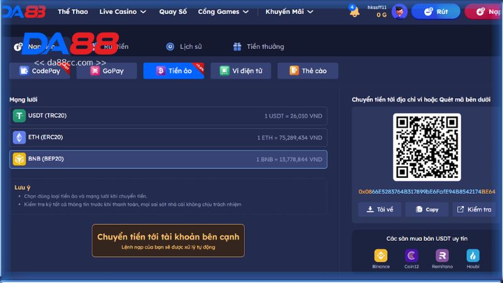The image size is (503, 283).
Task: Click the Kiểm tra check button
Action: [x=474, y=209]
